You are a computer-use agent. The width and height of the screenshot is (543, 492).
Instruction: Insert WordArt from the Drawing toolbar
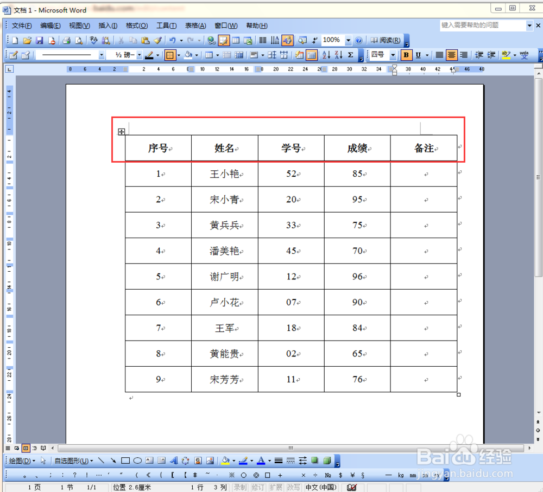(x=173, y=462)
